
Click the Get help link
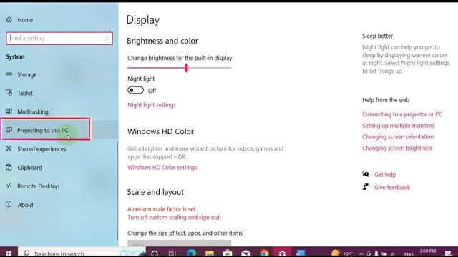385,175
